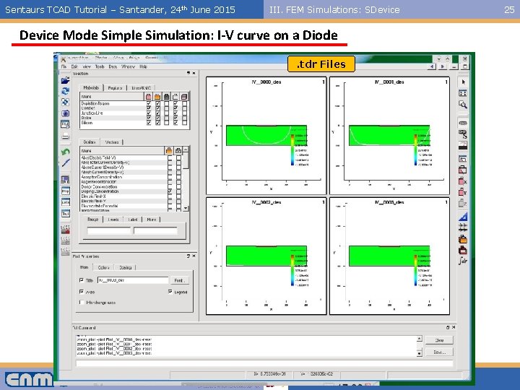Image resolution: width=520 pixels, height=390 pixels.
Task: Click the orange field column header icon in Materials
Action: [x=157, y=97]
